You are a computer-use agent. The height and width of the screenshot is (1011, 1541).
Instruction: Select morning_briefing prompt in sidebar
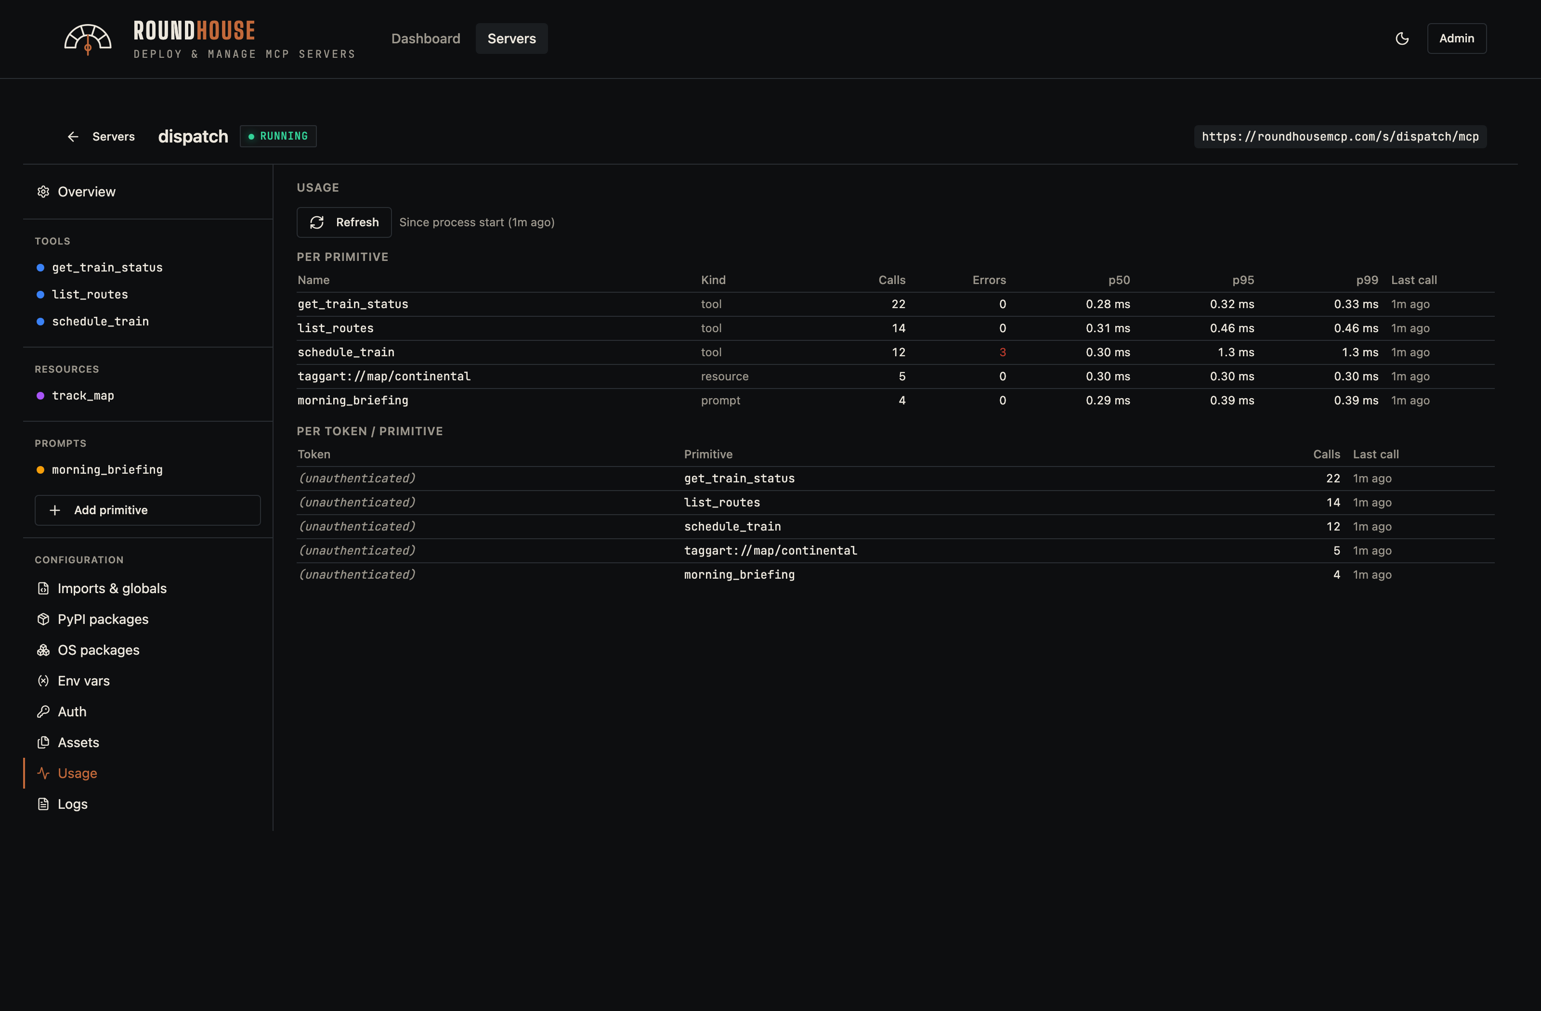point(107,469)
